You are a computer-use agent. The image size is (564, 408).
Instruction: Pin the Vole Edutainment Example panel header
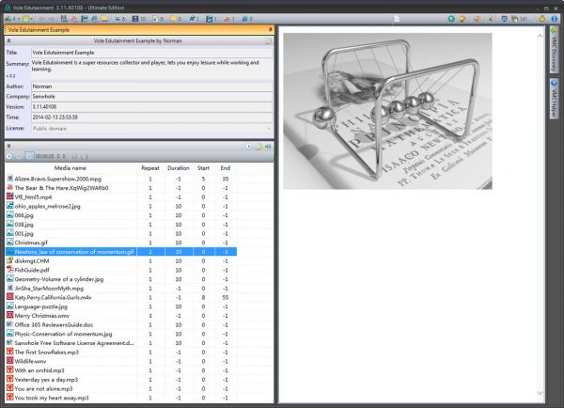pyautogui.click(x=270, y=29)
